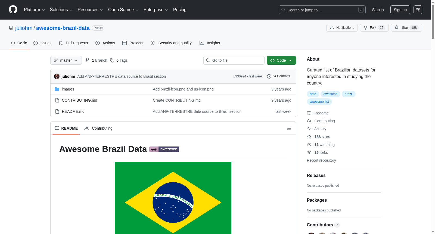Click Report repository
The image size is (435, 234).
tap(321, 160)
